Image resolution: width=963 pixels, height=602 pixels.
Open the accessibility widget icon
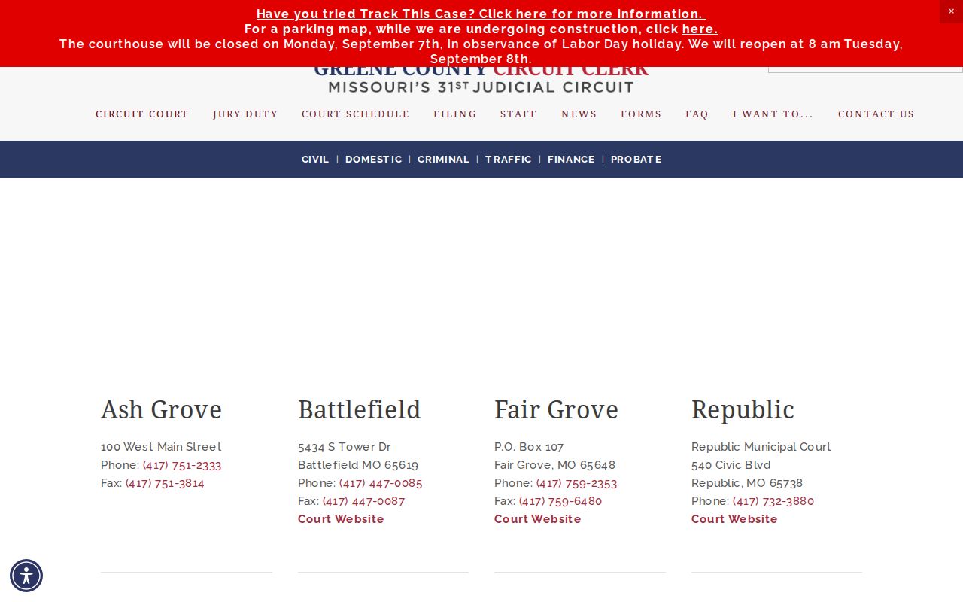[26, 576]
